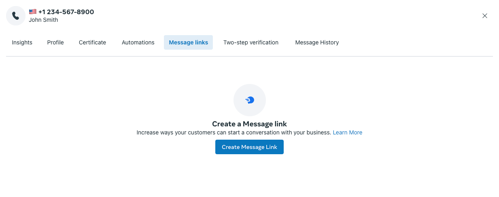Click the blue message link illustration icon
The image size is (499, 197).
[250, 100]
